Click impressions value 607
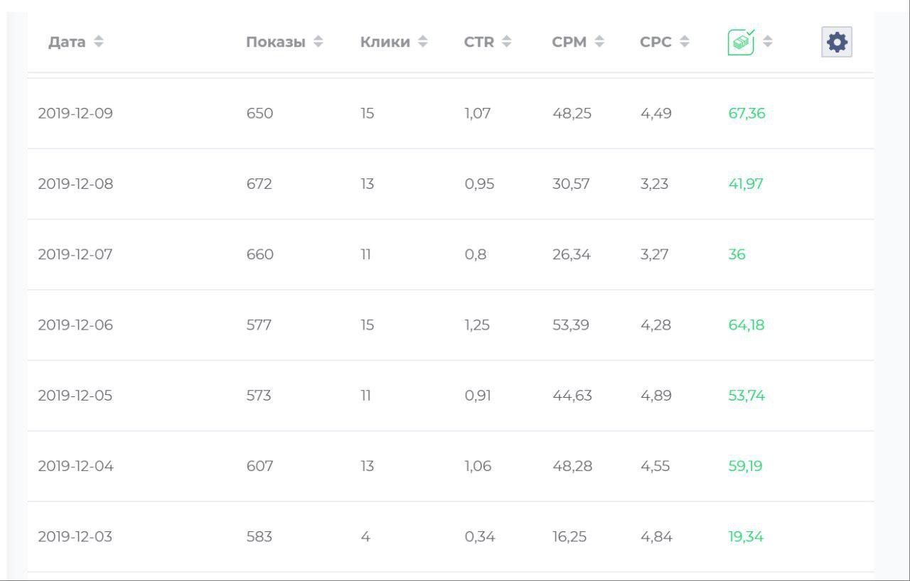The width and height of the screenshot is (910, 581). click(x=259, y=466)
